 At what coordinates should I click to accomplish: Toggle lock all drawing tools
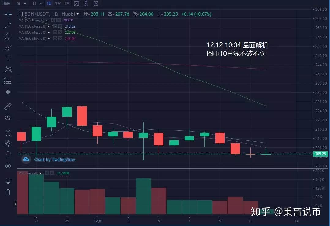click(x=8, y=155)
